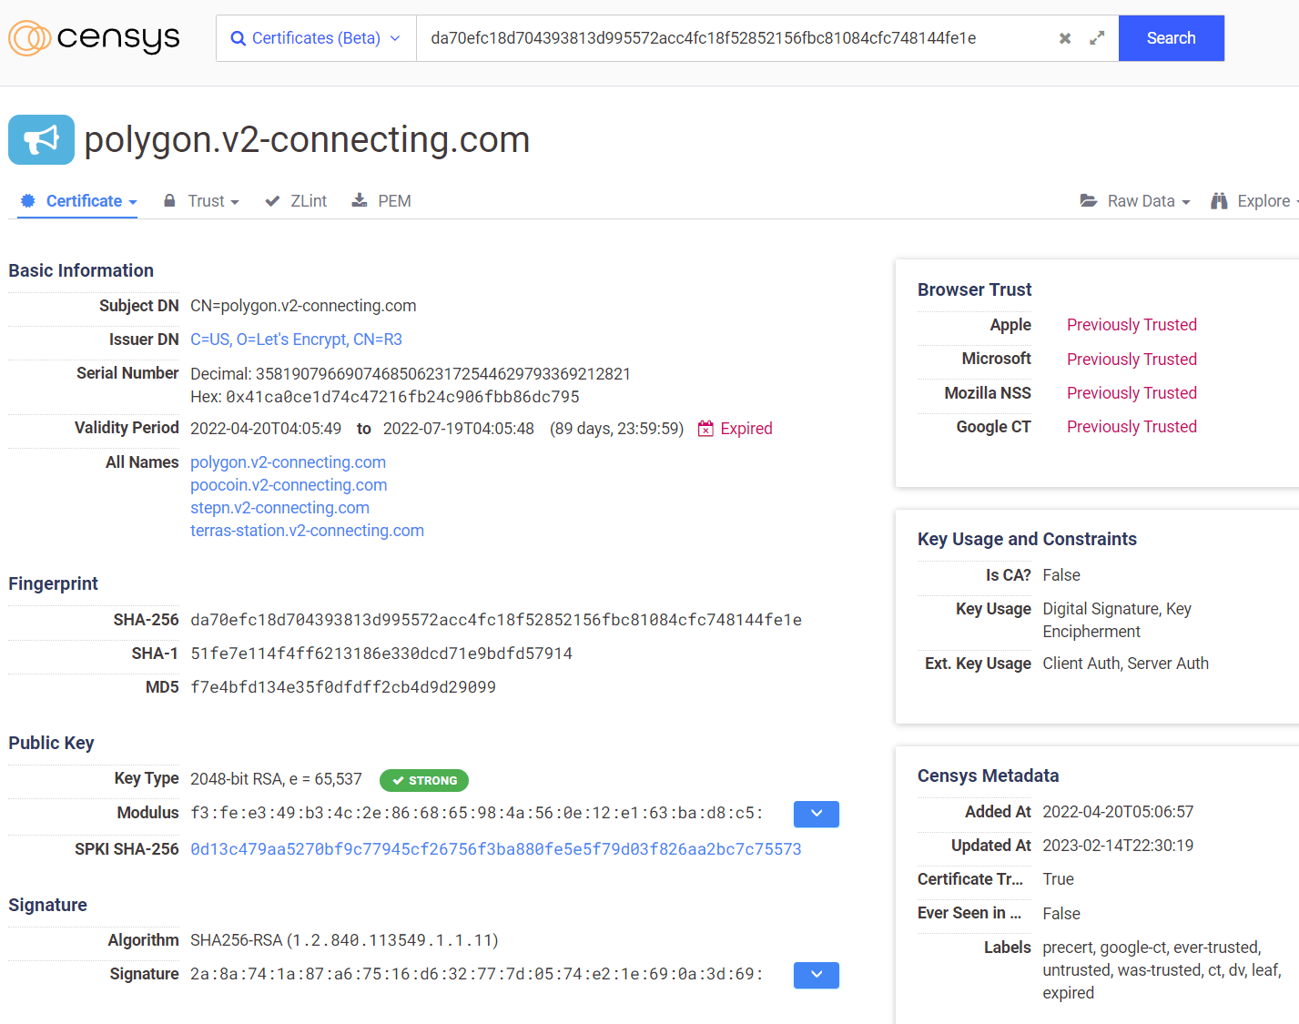Click the STRONG key badge
This screenshot has height=1024, width=1299.
point(424,780)
